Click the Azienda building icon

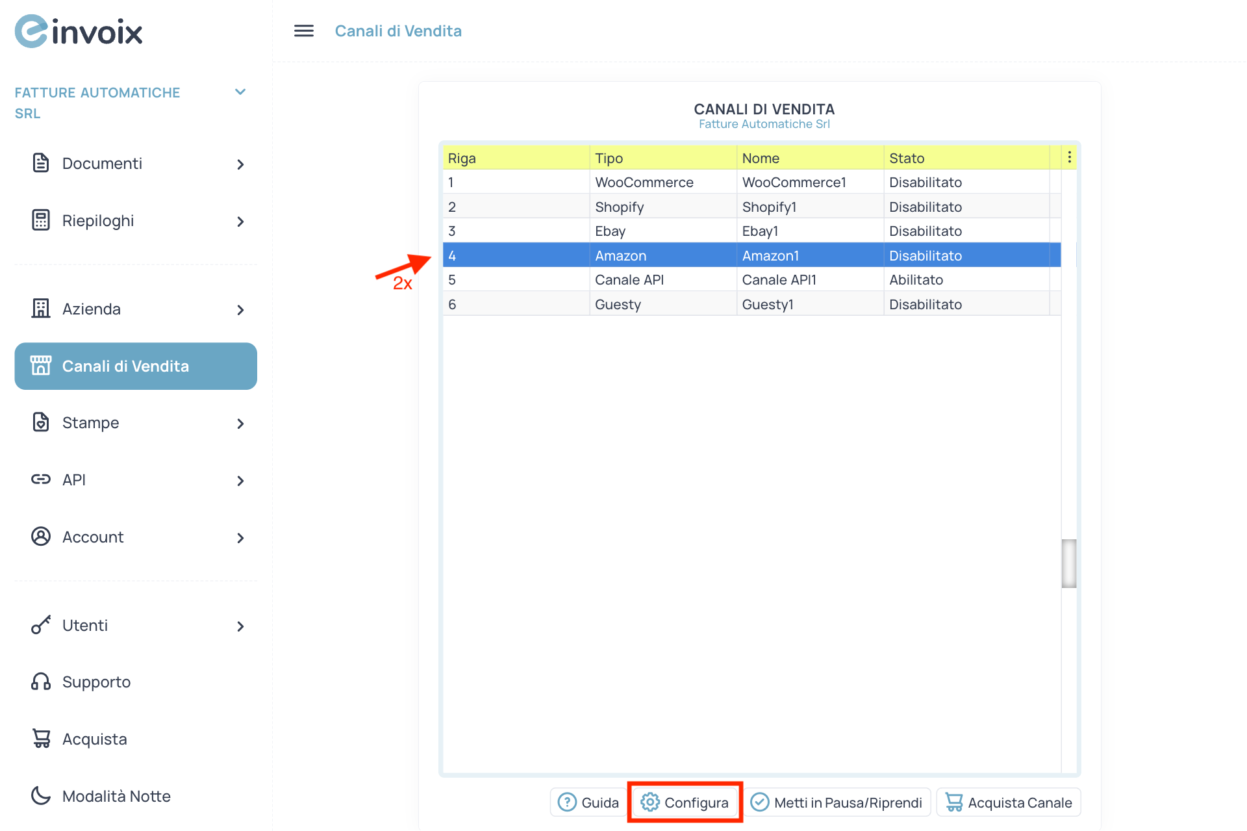coord(41,309)
